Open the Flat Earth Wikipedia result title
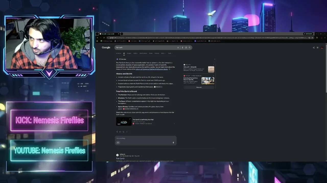Screen dimensions: 327x183 [x=120, y=159]
